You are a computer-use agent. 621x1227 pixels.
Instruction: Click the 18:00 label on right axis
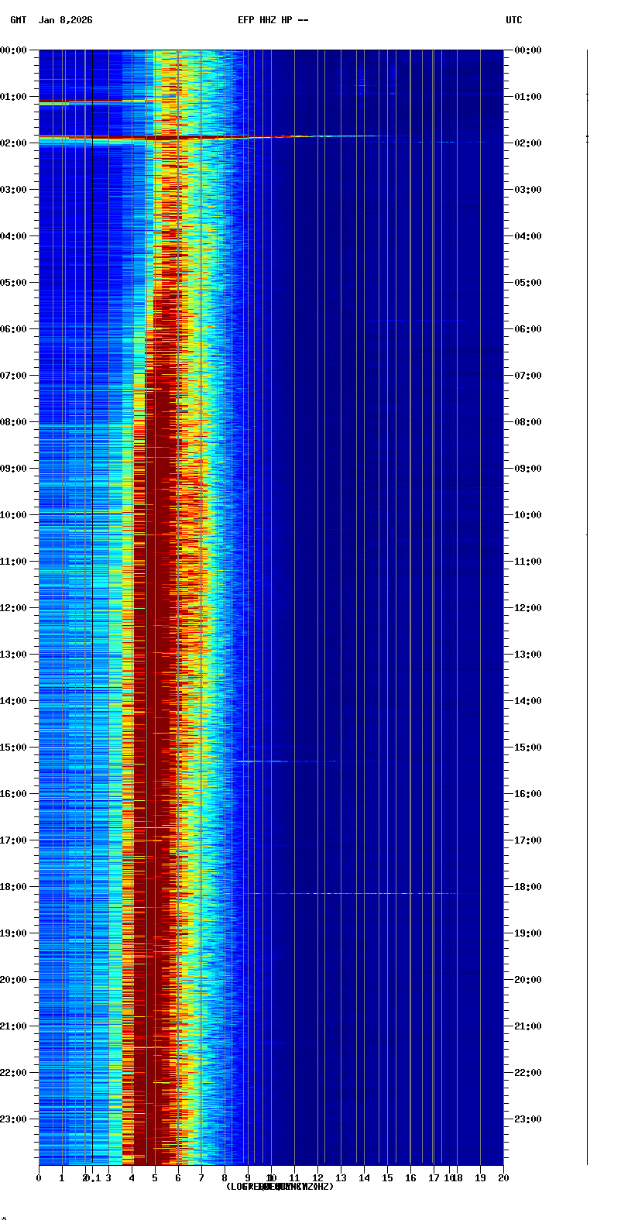coord(528,887)
